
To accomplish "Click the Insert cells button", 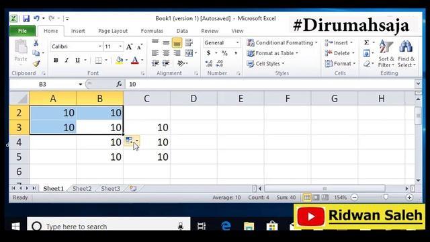I will point(339,42).
